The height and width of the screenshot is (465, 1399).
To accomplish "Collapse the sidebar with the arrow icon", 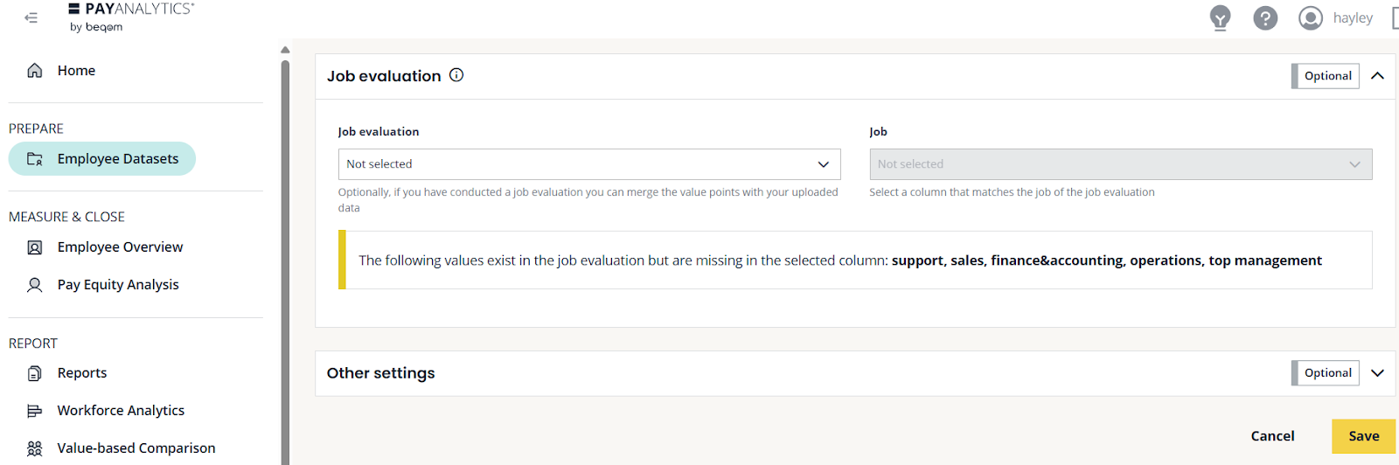I will [x=31, y=17].
